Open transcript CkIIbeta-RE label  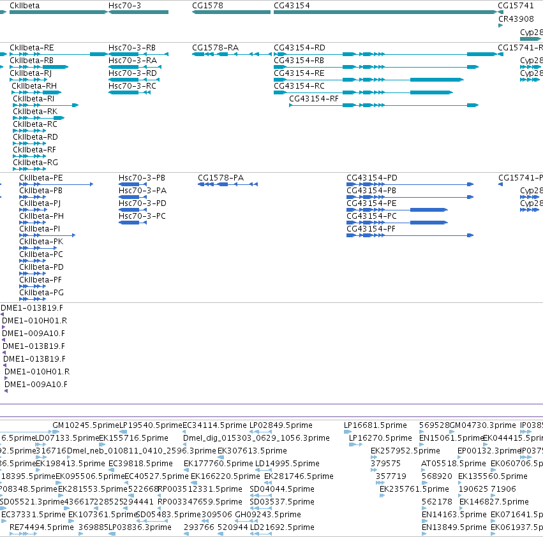pos(32,47)
